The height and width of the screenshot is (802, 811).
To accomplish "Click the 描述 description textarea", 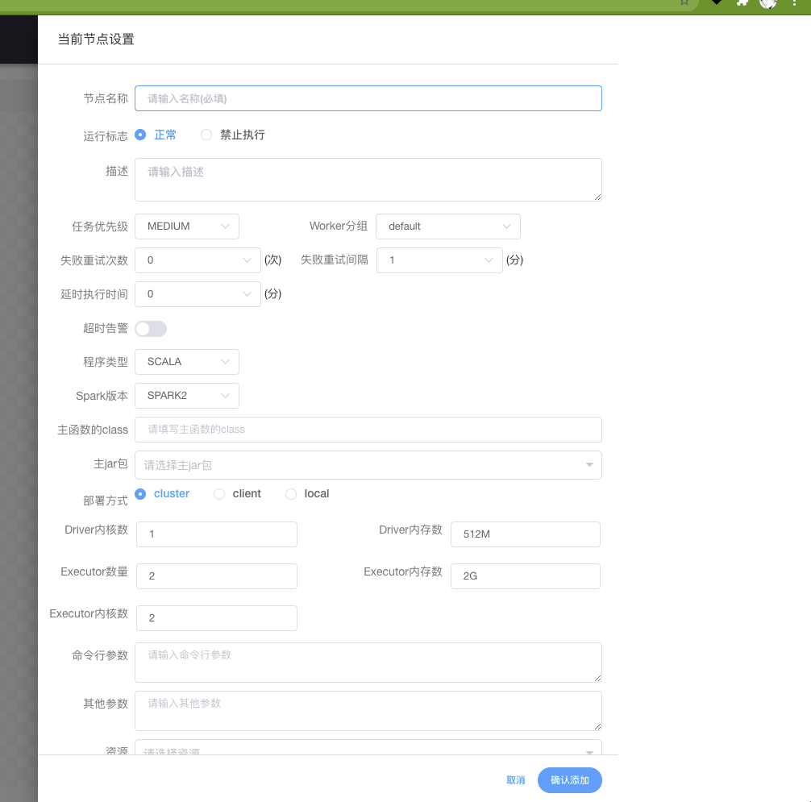I will coord(368,180).
